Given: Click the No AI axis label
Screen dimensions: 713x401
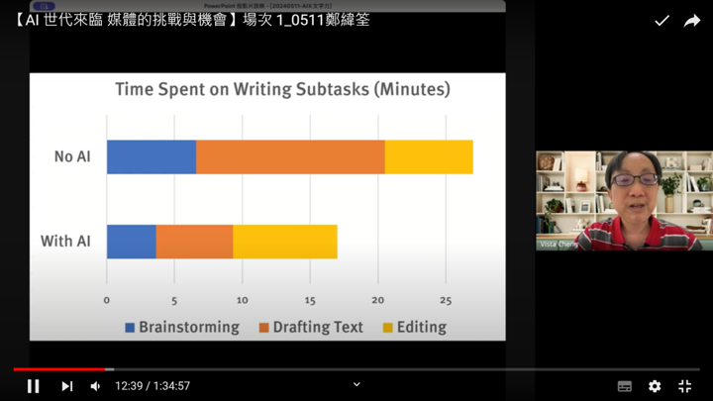Looking at the screenshot, I should (x=72, y=156).
